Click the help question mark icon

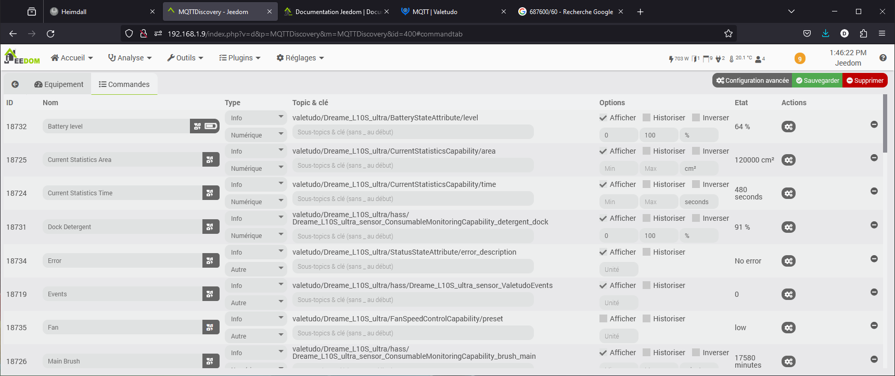point(883,58)
